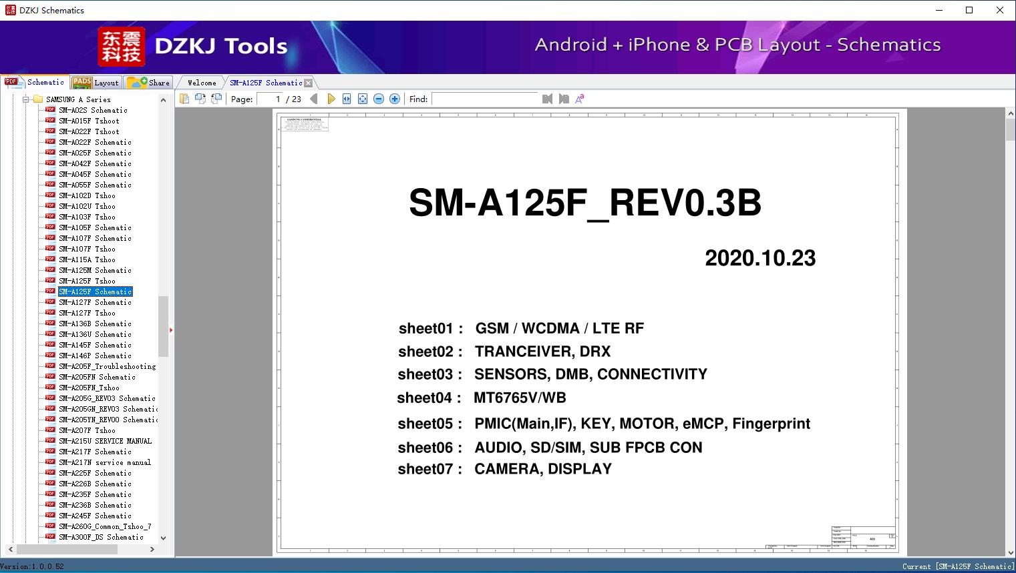Click the tree horizontal scrollbar thumb
Viewport: 1016px width, 573px height.
pyautogui.click(x=67, y=549)
